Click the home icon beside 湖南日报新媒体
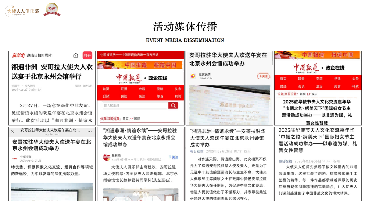The width and height of the screenshot is (370, 208). 75,55
